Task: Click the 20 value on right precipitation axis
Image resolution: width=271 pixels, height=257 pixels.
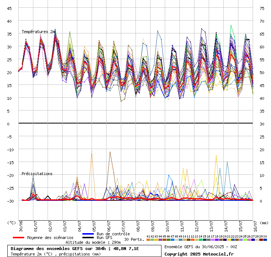Action: pyautogui.click(x=262, y=150)
